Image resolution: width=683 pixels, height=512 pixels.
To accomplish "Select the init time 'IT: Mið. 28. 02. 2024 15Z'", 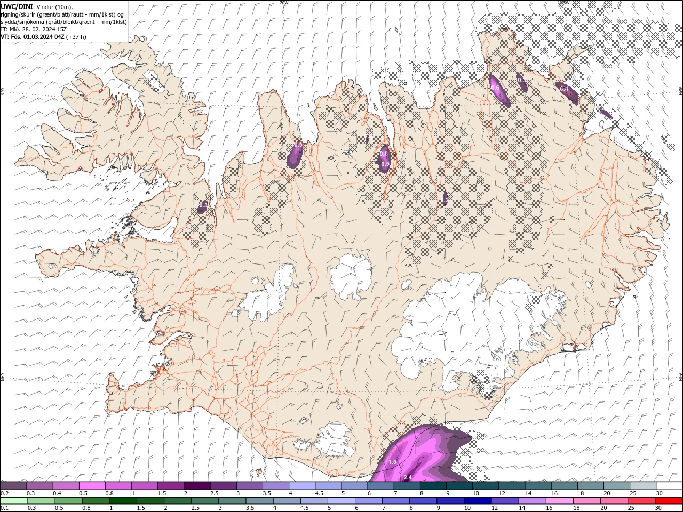I will (34, 29).
